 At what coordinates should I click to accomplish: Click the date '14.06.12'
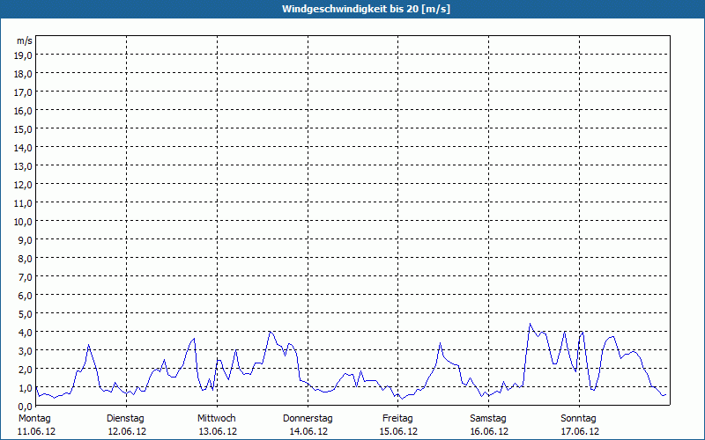(308, 431)
